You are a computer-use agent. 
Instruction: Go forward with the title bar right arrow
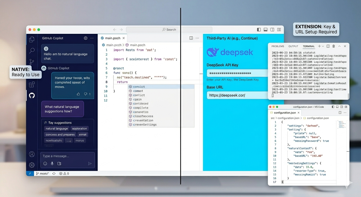121,29
